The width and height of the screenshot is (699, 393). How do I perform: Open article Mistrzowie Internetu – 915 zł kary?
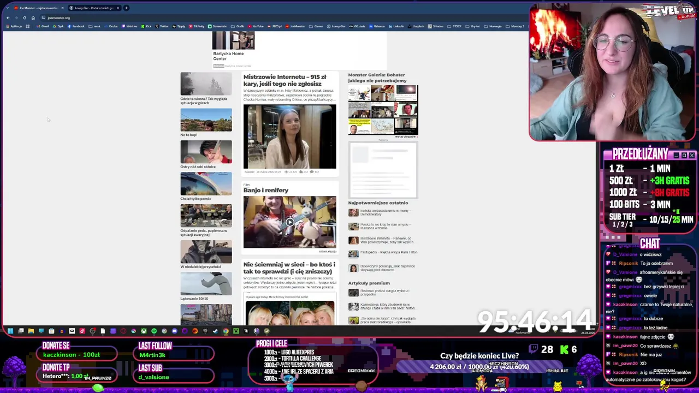[285, 80]
